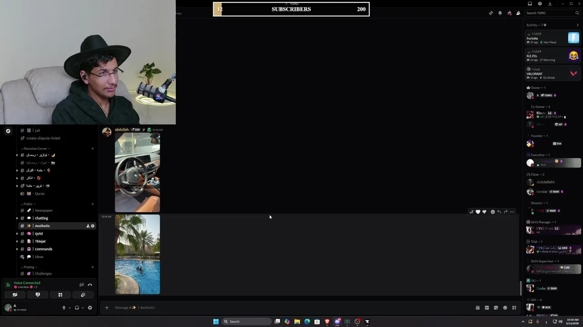Open the create-dispute-ticket channel
Image resolution: width=583 pixels, height=327 pixels.
coord(56,138)
